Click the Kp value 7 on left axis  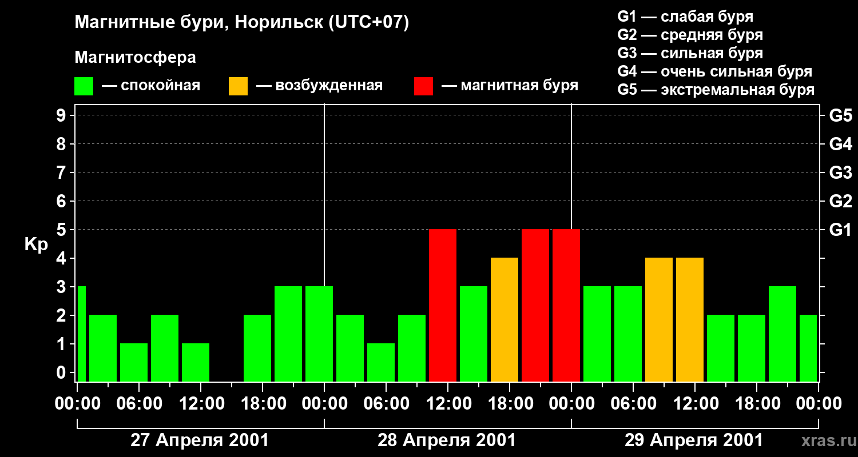62,173
